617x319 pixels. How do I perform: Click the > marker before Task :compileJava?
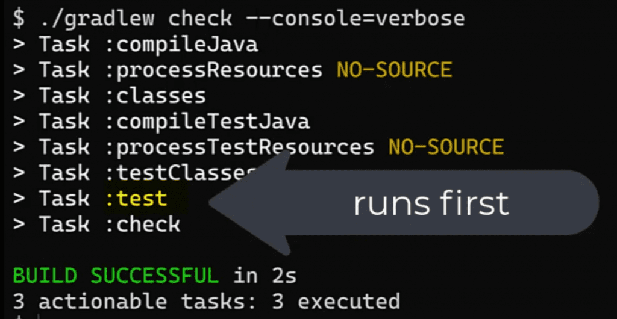(19, 45)
